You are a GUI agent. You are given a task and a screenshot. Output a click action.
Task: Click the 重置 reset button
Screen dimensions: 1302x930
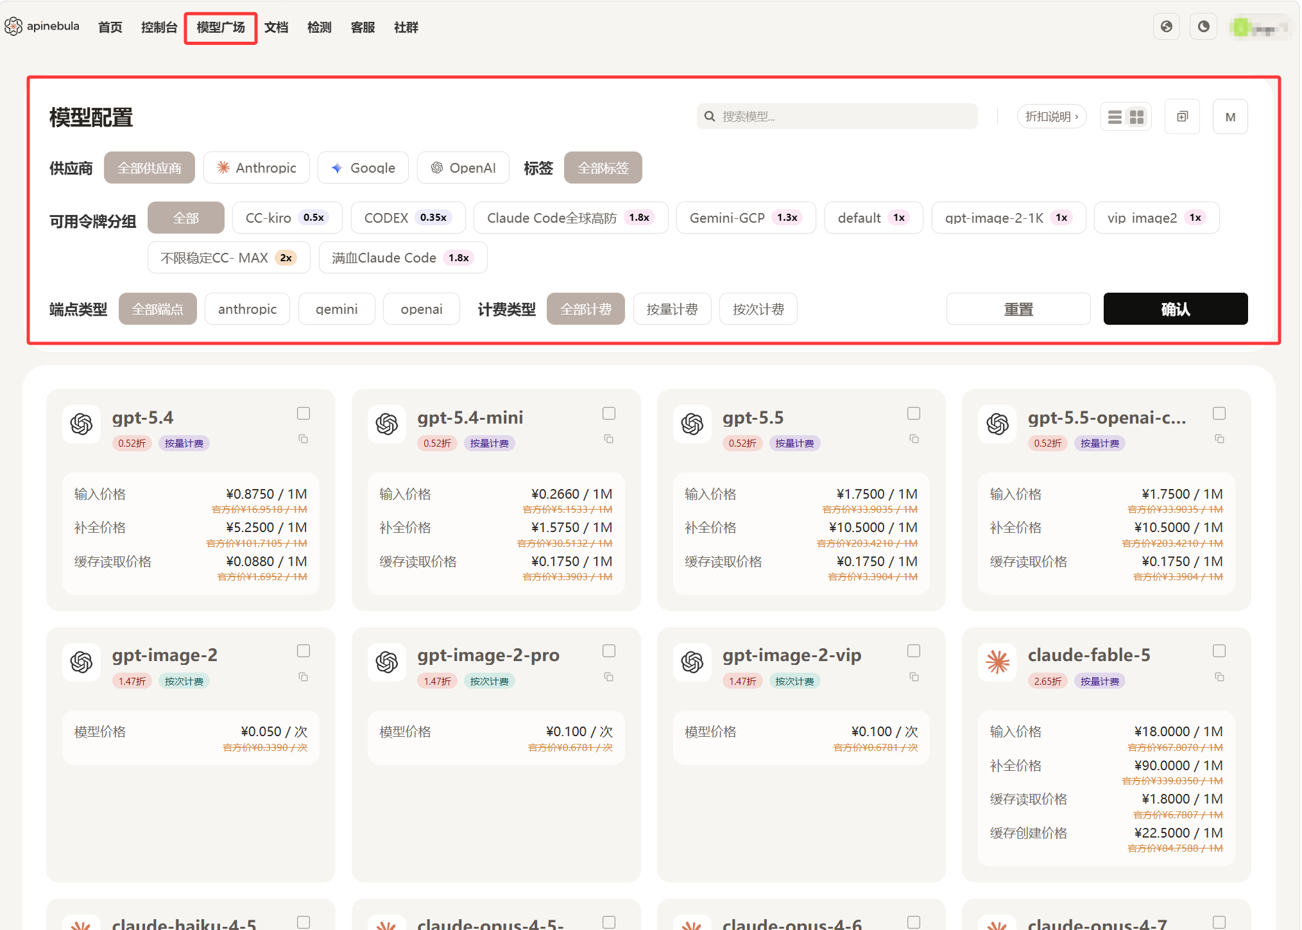(x=1018, y=309)
